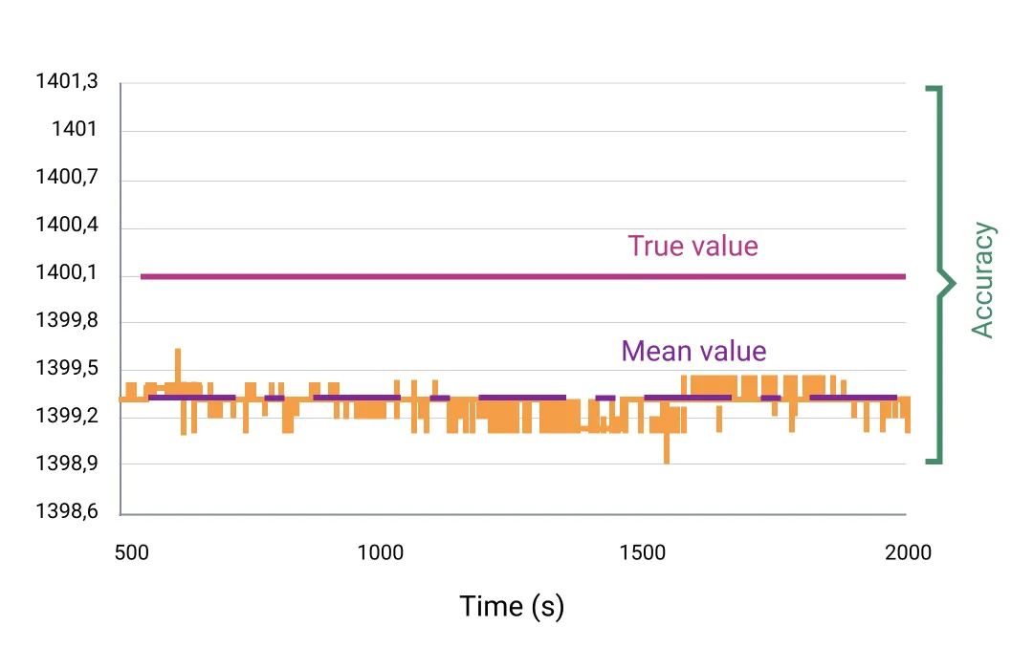Click the 'True value' label
The width and height of the screenshot is (1033, 669).
tap(692, 247)
